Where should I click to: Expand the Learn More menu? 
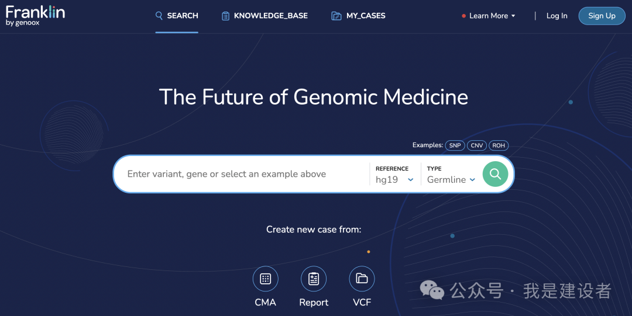[489, 16]
